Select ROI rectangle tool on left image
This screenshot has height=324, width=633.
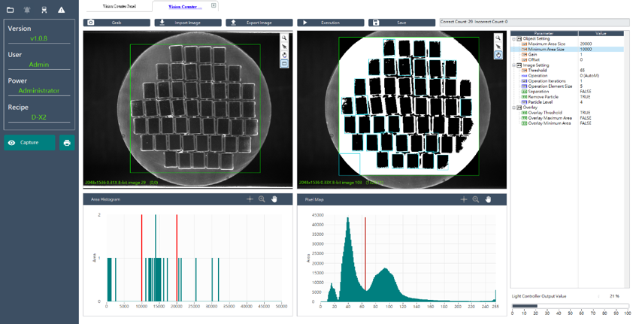pyautogui.click(x=284, y=64)
